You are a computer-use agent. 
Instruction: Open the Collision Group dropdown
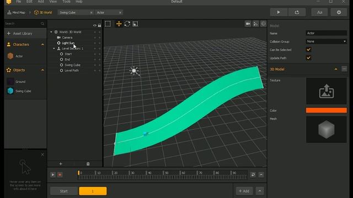tap(326, 41)
